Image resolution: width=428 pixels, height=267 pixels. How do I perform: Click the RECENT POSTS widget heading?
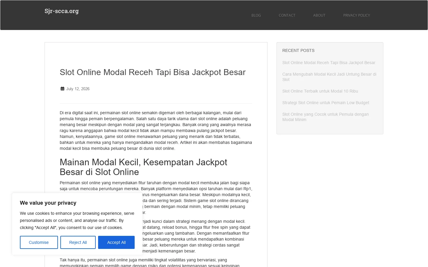[x=298, y=50]
